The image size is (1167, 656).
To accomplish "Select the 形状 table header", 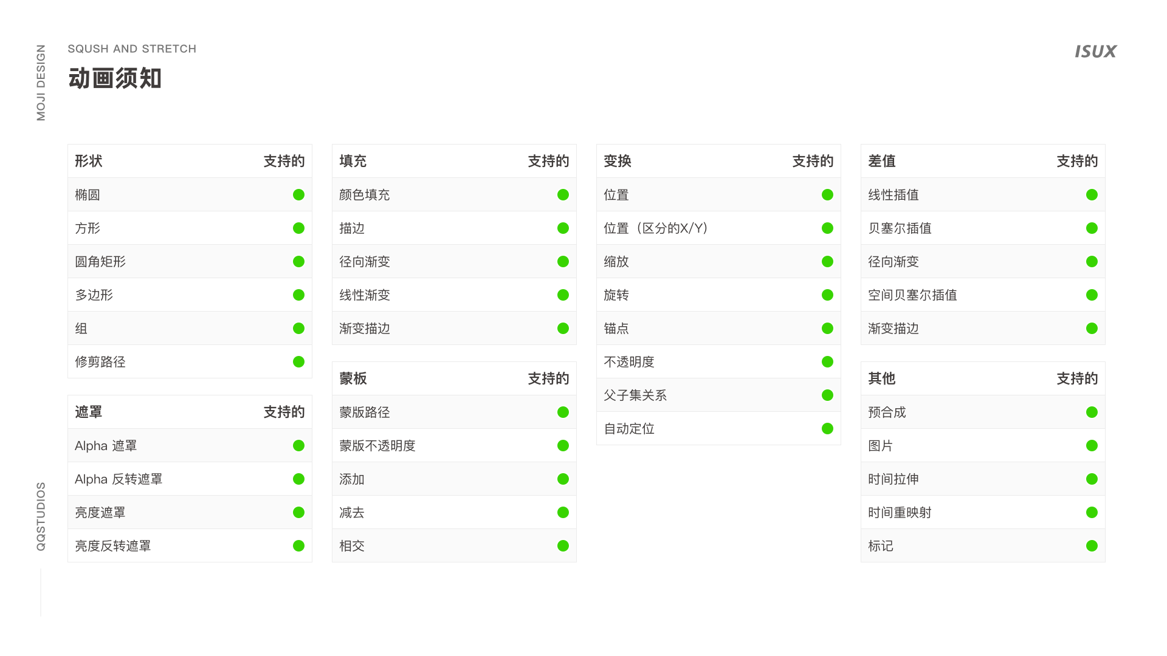I will (89, 161).
